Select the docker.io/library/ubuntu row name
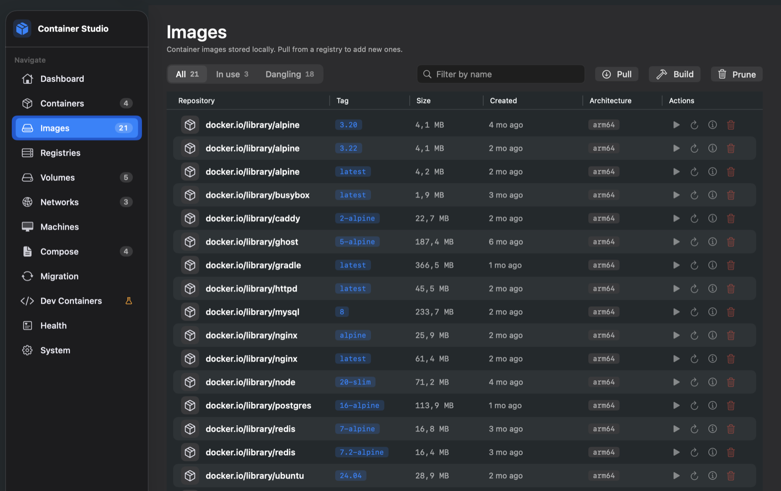This screenshot has width=781, height=491. 255,476
